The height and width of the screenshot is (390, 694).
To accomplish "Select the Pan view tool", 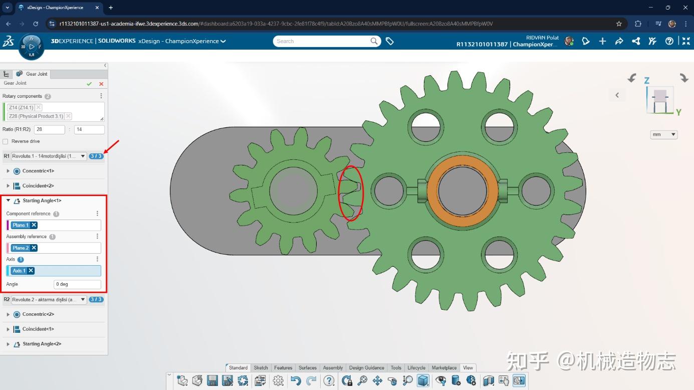I will (x=378, y=380).
